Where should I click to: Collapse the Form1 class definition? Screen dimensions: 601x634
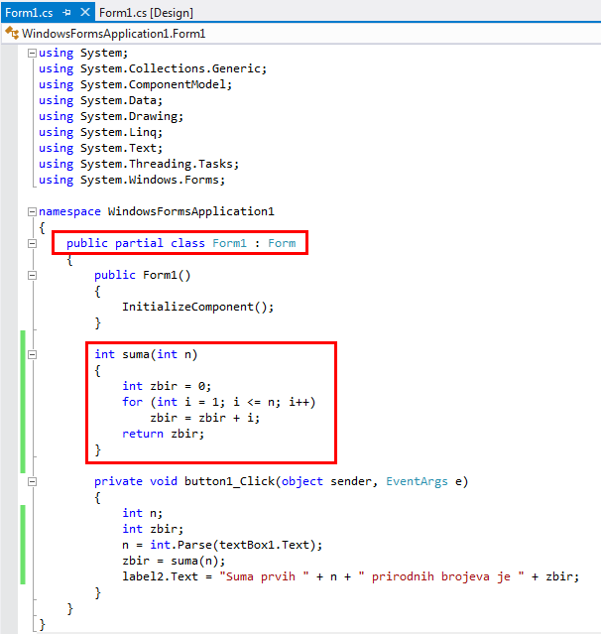(33, 243)
